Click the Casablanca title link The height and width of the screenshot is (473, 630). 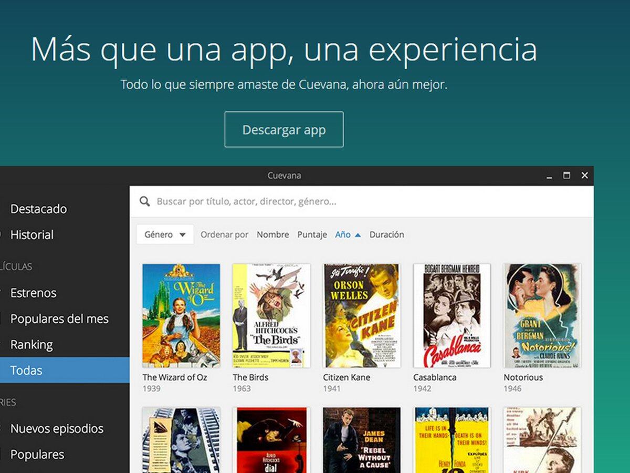(x=435, y=377)
